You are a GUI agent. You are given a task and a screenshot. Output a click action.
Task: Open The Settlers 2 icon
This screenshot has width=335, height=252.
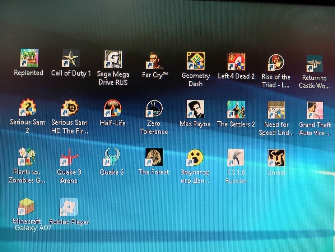tap(236, 110)
